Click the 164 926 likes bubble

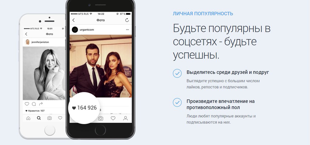click(84, 108)
